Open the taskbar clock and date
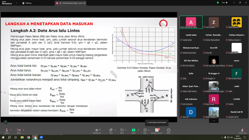This screenshot has width=249, height=140. pos(237,137)
